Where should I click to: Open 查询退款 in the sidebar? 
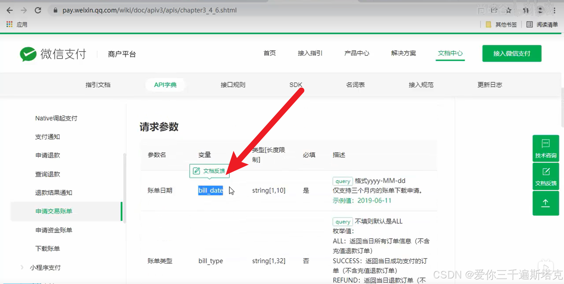coord(48,174)
